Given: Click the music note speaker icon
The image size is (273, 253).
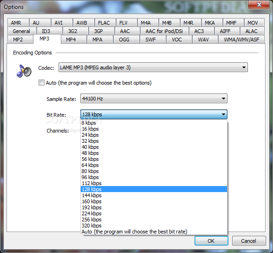Looking at the screenshot, I should click(x=24, y=71).
